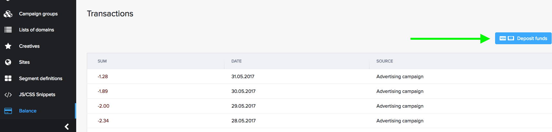
Task: Navigate to Sites in the sidebar
Action: (24, 62)
